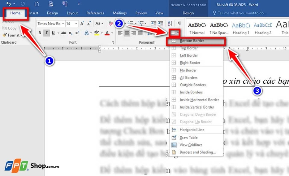289x176 pixels.
Task: Align text left
Action: click(120, 33)
